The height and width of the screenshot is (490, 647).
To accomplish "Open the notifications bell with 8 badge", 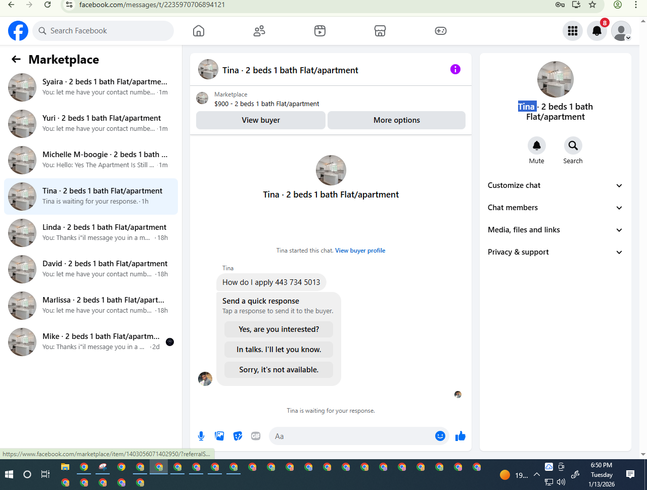I will coord(597,31).
